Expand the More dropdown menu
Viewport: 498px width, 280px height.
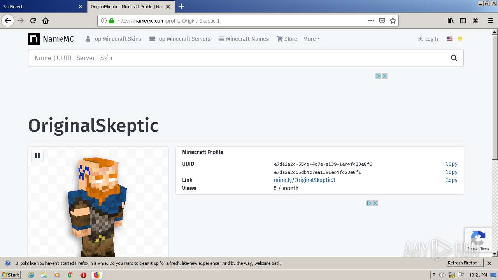pyautogui.click(x=312, y=39)
